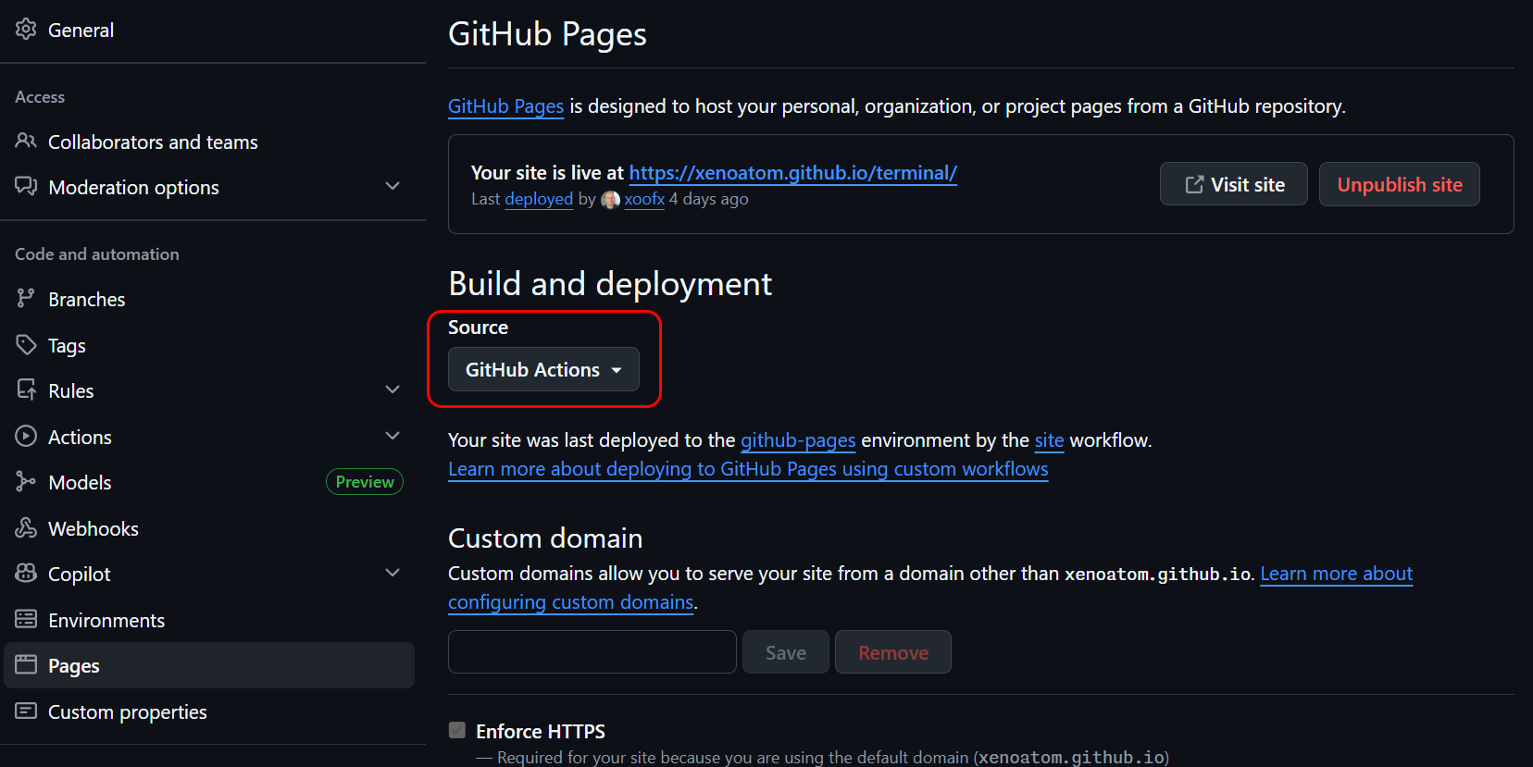Select the Pages settings item

pos(209,665)
